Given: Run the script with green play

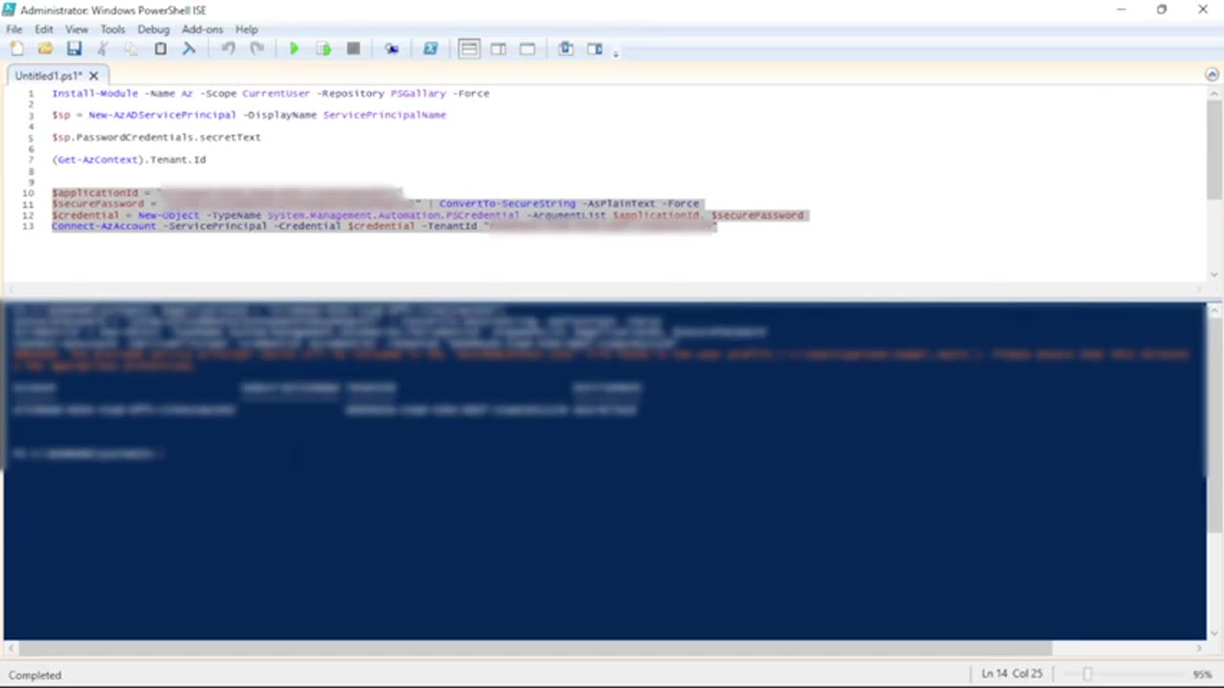Looking at the screenshot, I should (x=295, y=49).
